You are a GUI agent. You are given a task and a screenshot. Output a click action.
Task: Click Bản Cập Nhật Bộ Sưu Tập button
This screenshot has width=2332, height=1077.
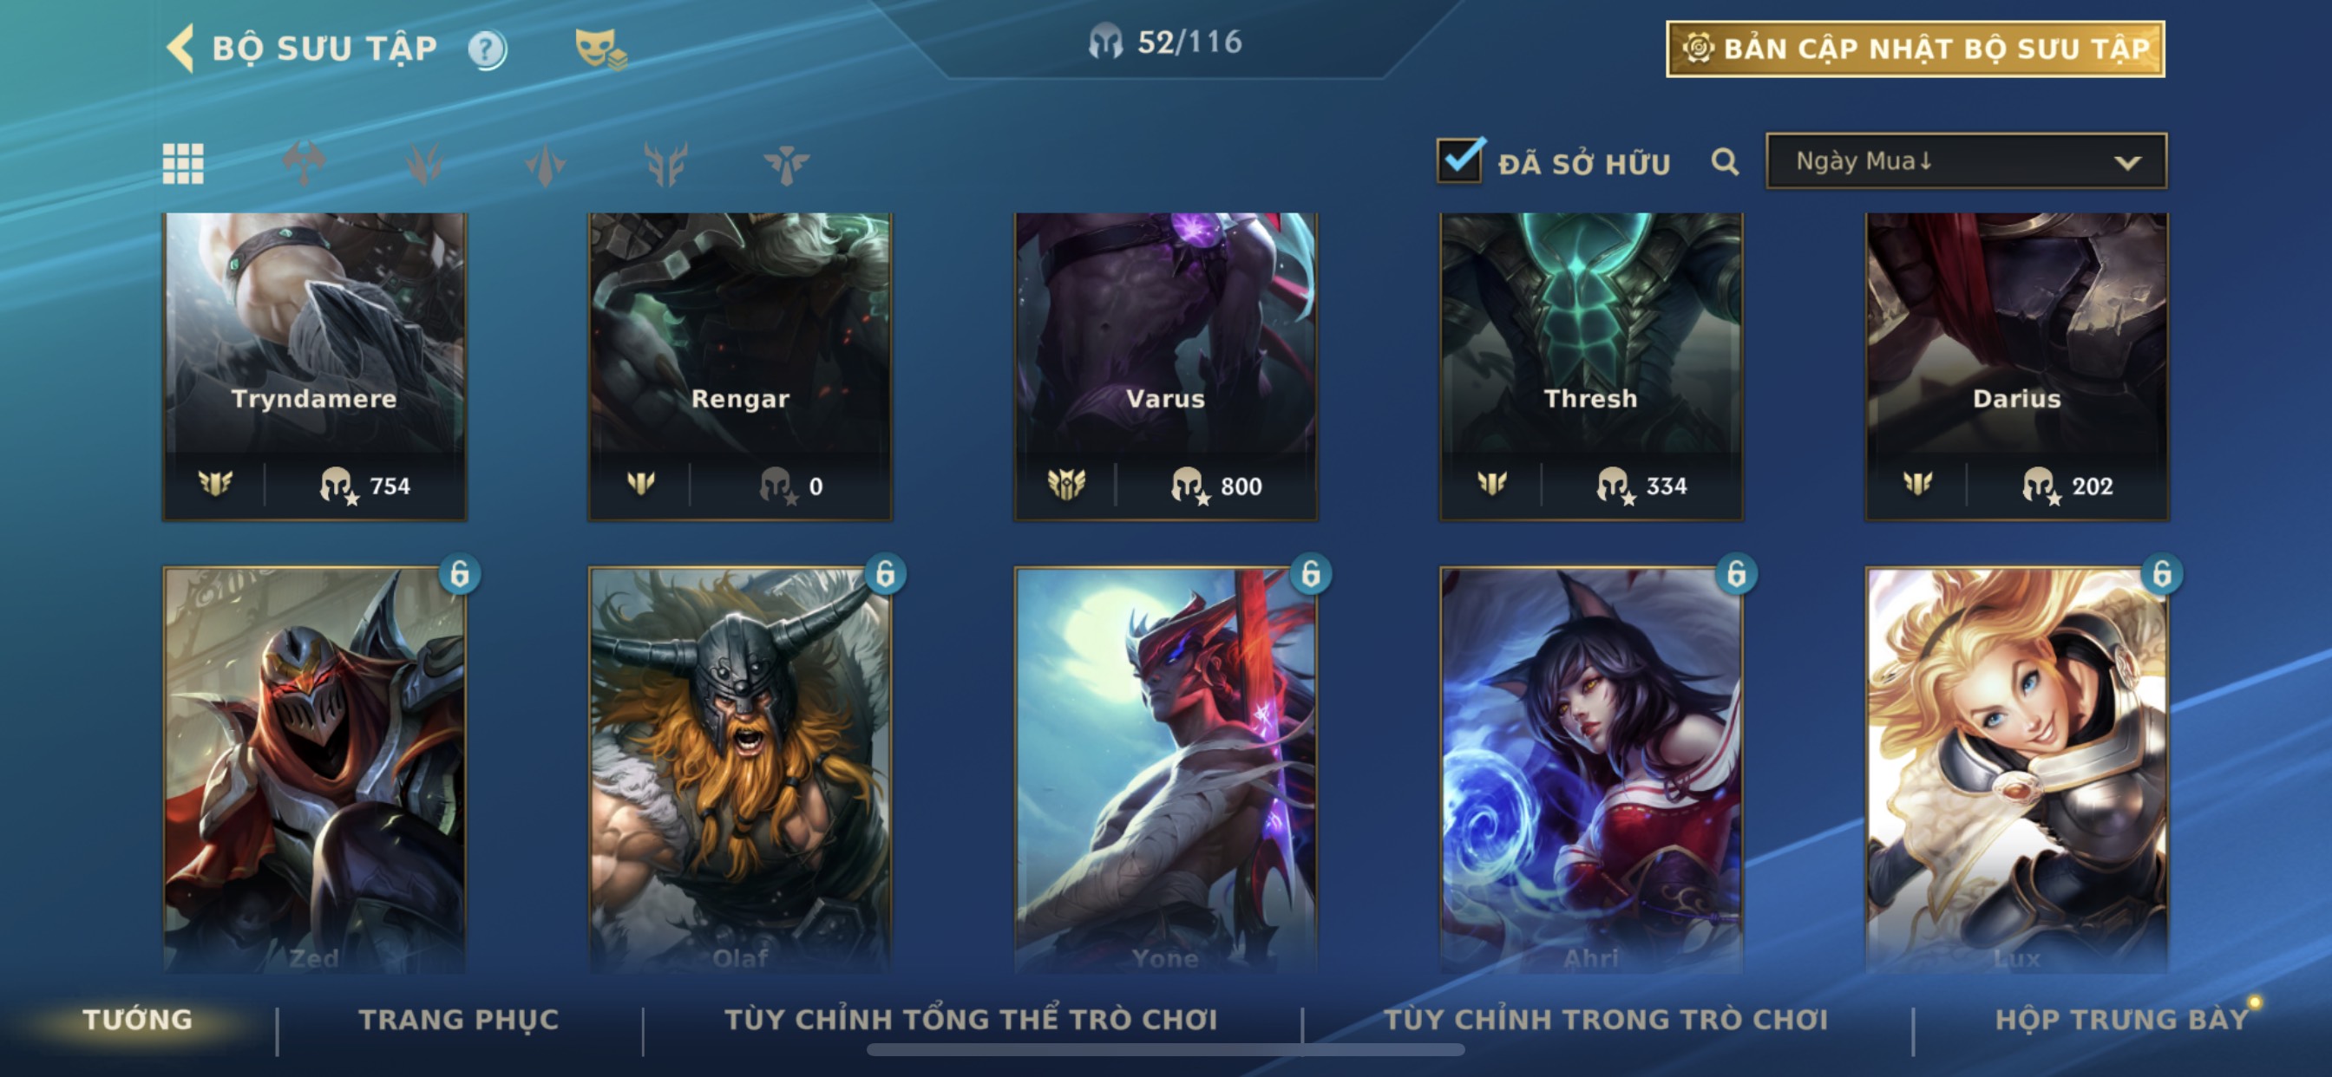coord(1915,49)
